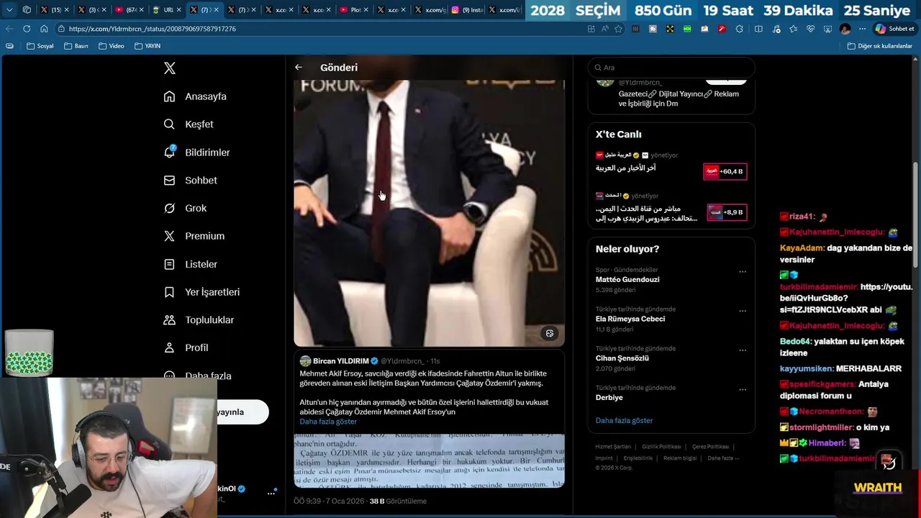The width and height of the screenshot is (921, 518).
Task: Open the Basın bookmarks folder
Action: (76, 46)
